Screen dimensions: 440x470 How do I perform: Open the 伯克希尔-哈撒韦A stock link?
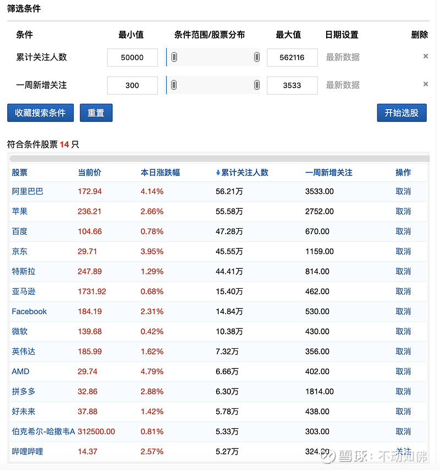pos(43,431)
